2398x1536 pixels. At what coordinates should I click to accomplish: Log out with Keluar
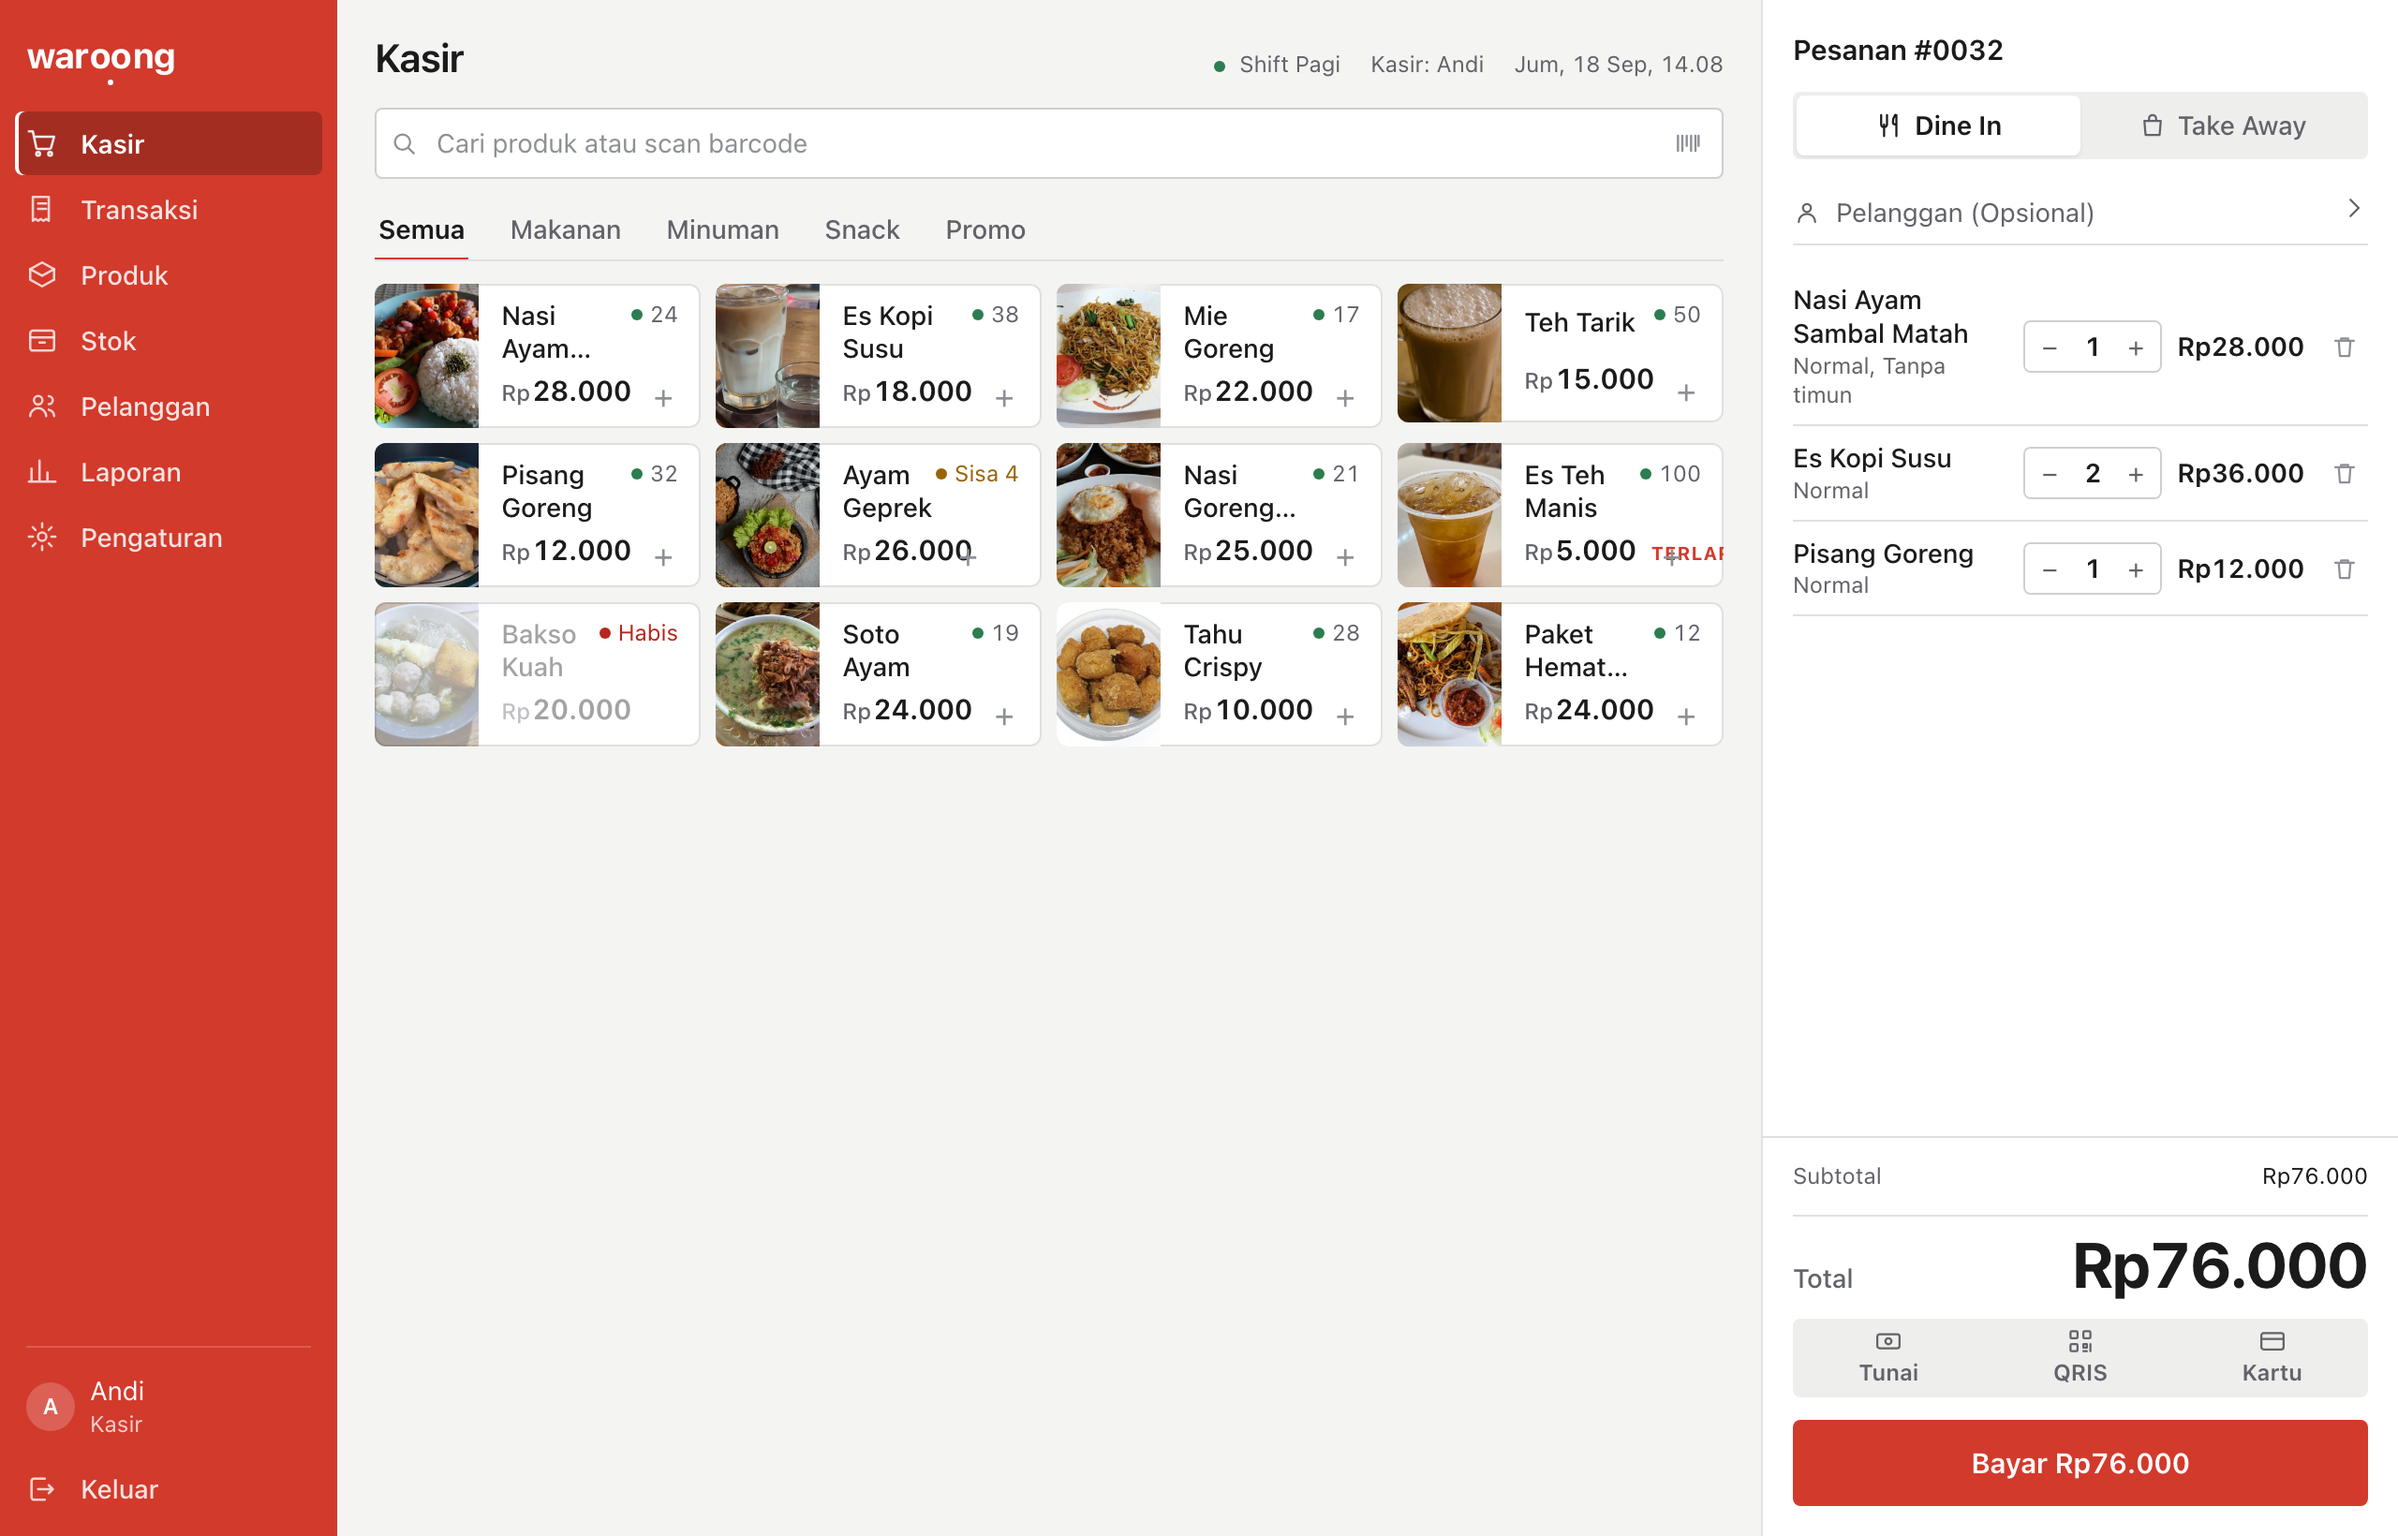[169, 1489]
